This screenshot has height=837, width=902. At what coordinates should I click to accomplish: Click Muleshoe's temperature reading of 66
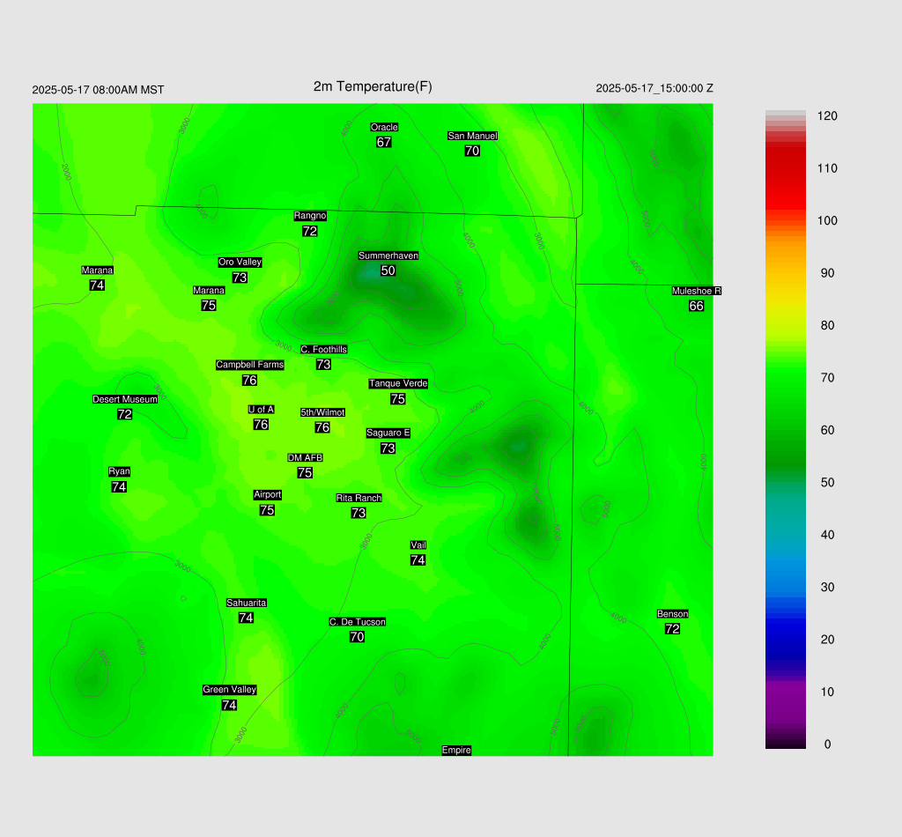point(696,306)
